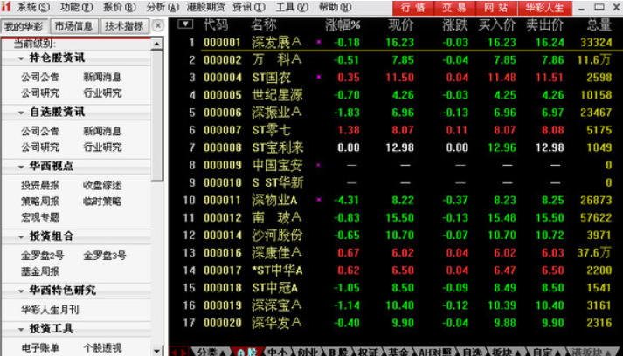Collapse the 持仓股资讯 section
The width and height of the screenshot is (623, 356).
[21, 58]
